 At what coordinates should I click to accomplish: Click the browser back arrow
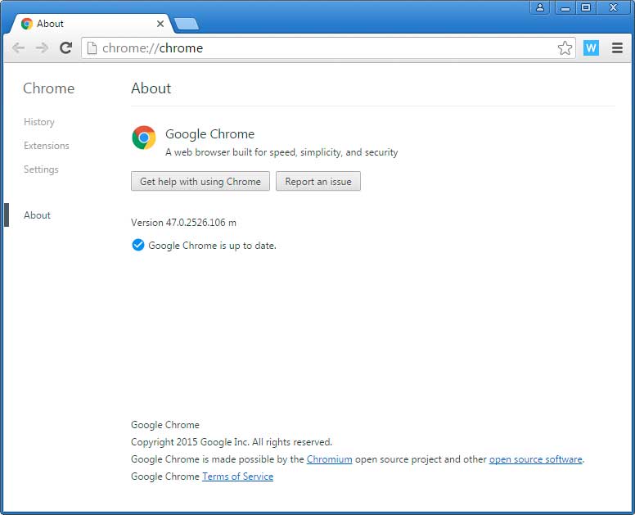click(18, 47)
